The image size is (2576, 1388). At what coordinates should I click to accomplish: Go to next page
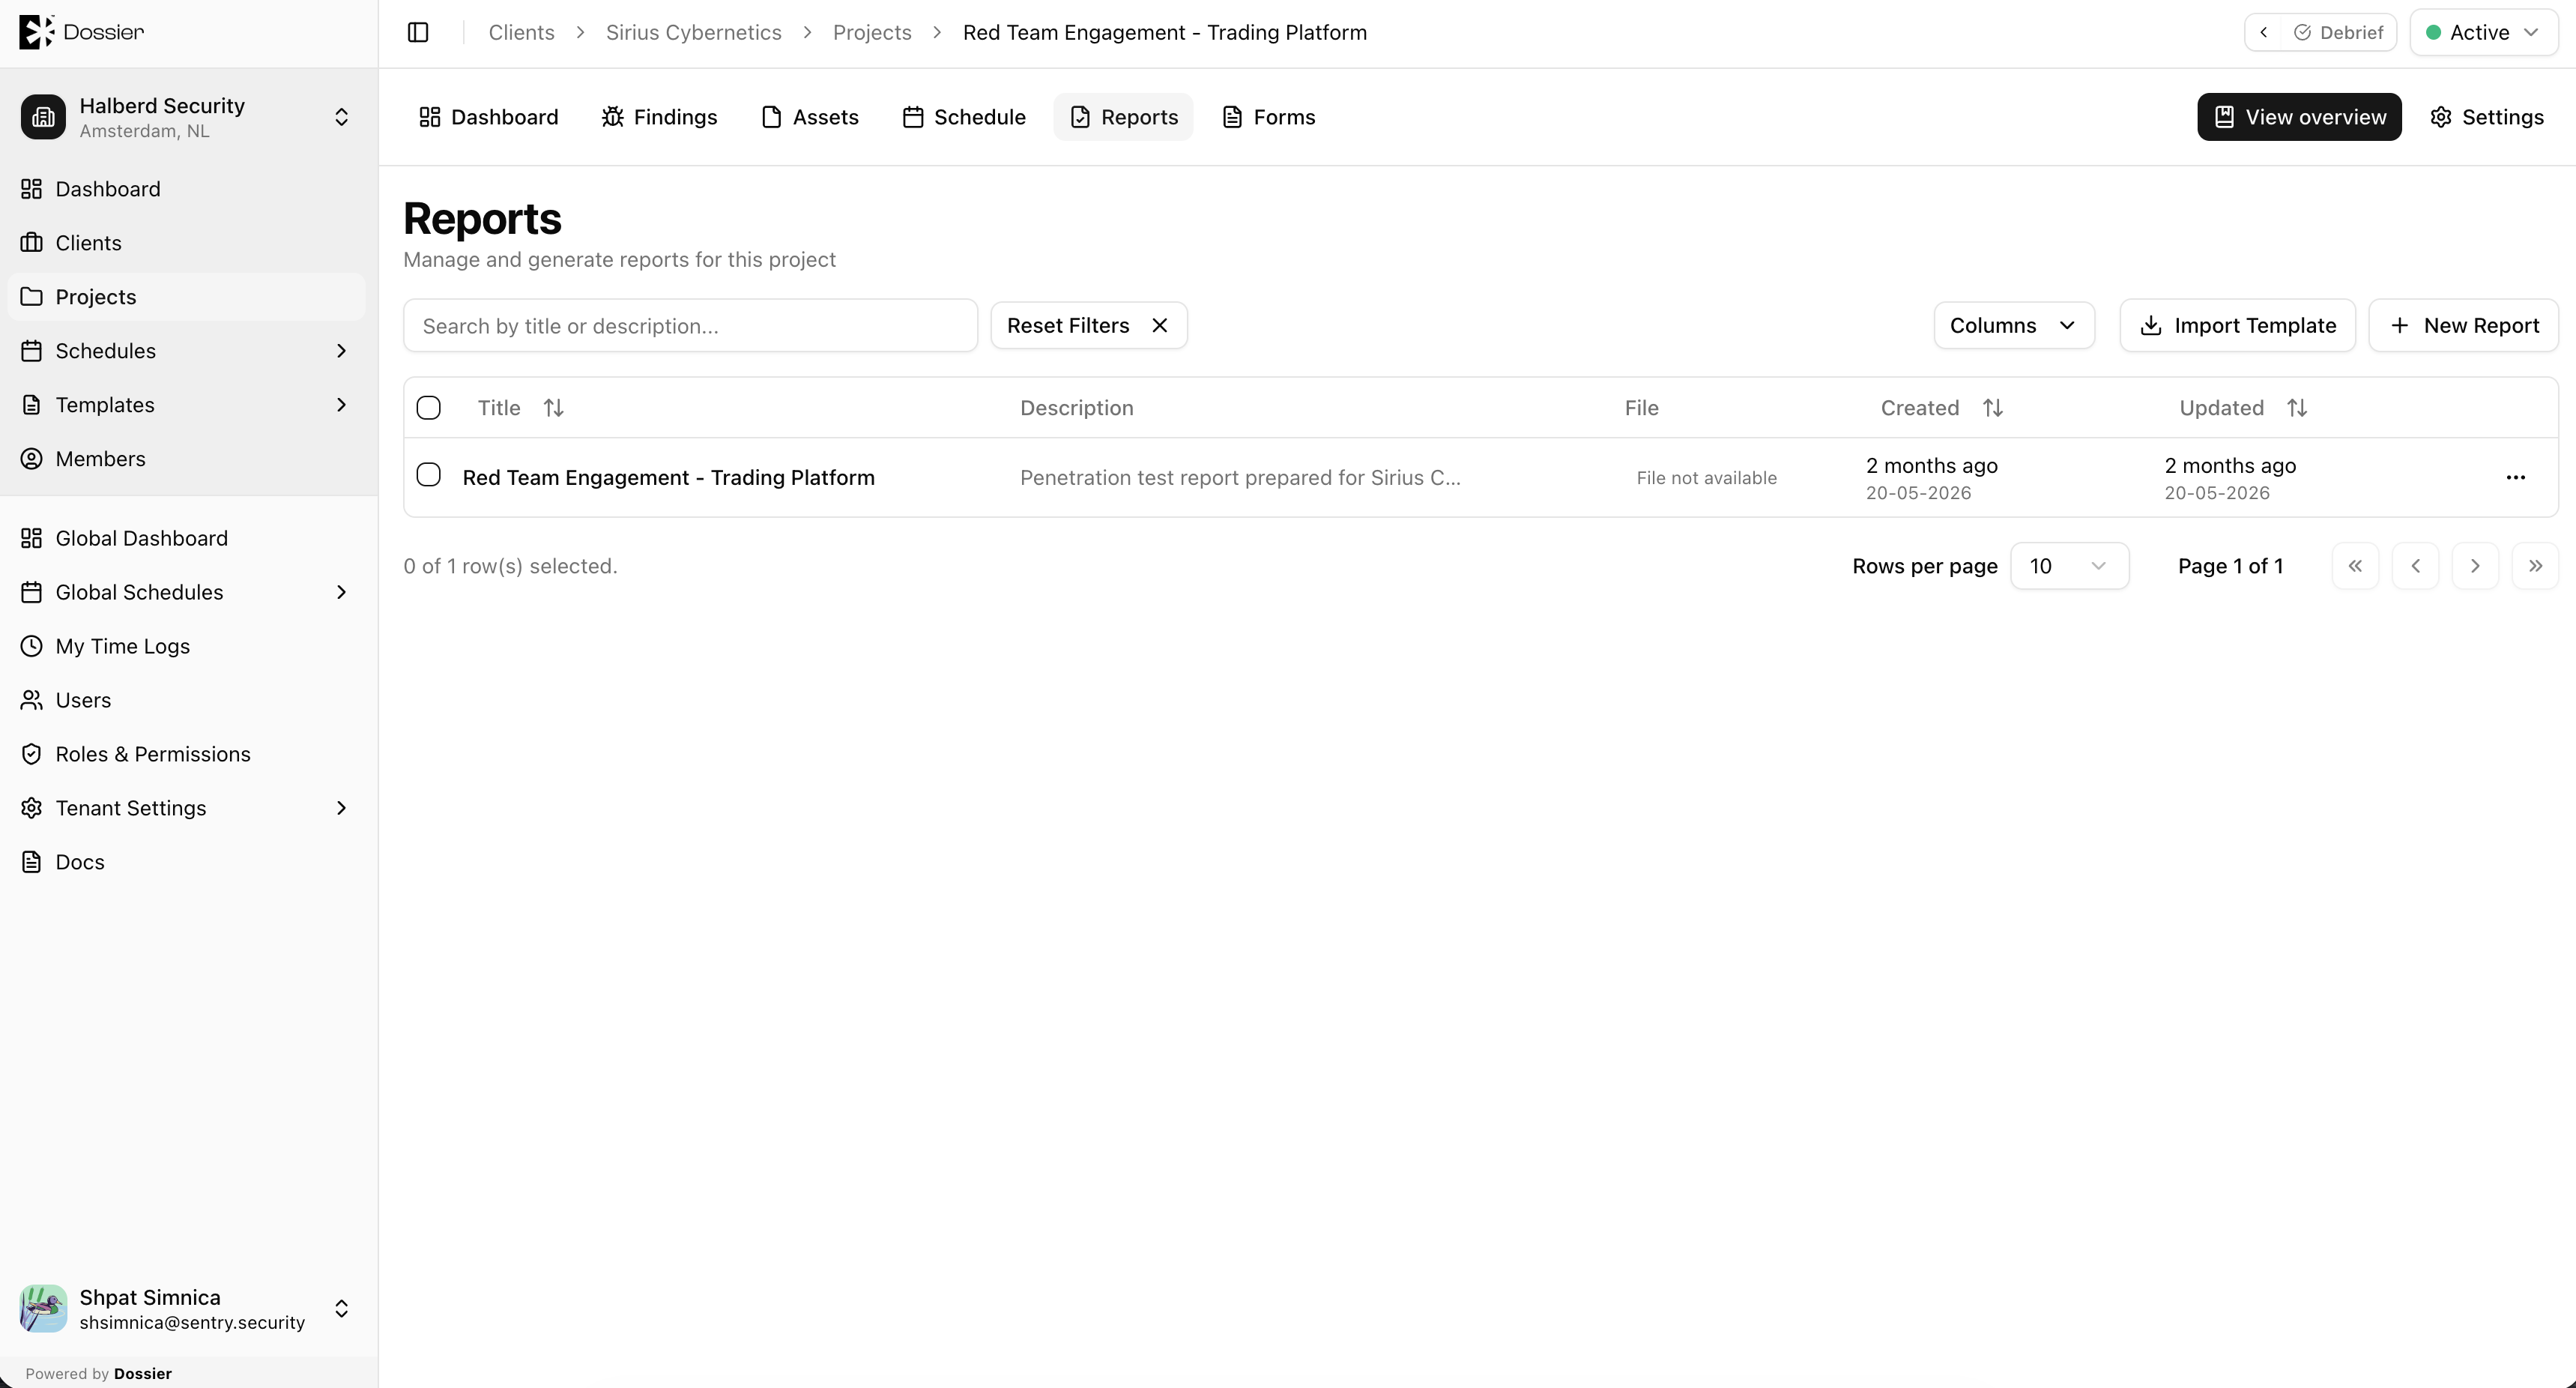(2475, 566)
